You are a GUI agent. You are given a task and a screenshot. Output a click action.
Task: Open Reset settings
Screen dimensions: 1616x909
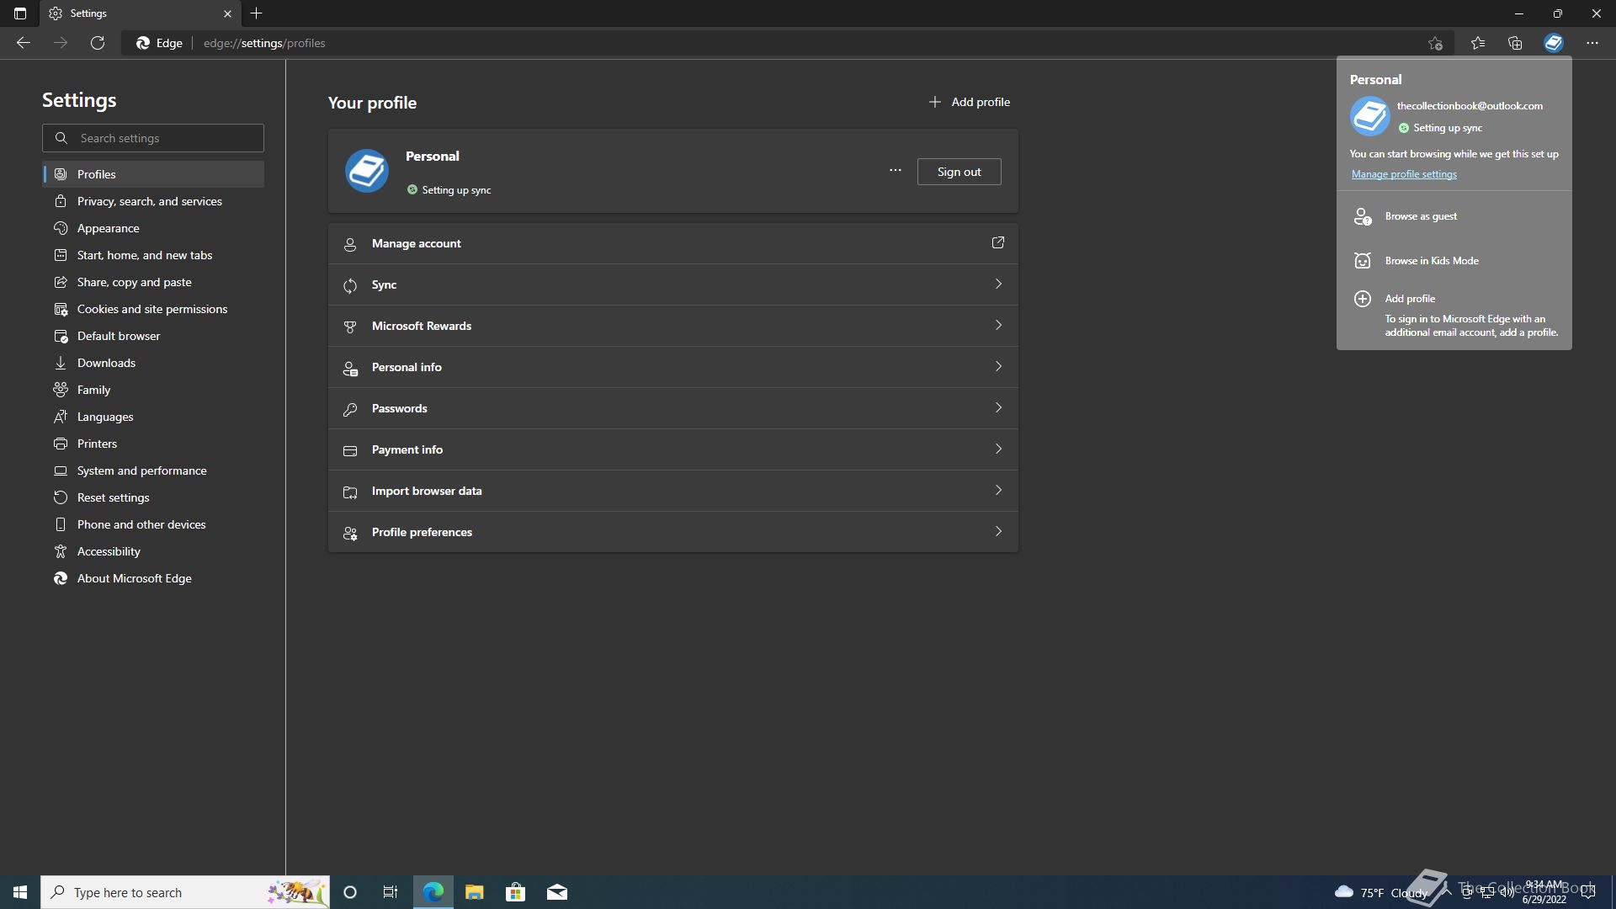point(153,497)
